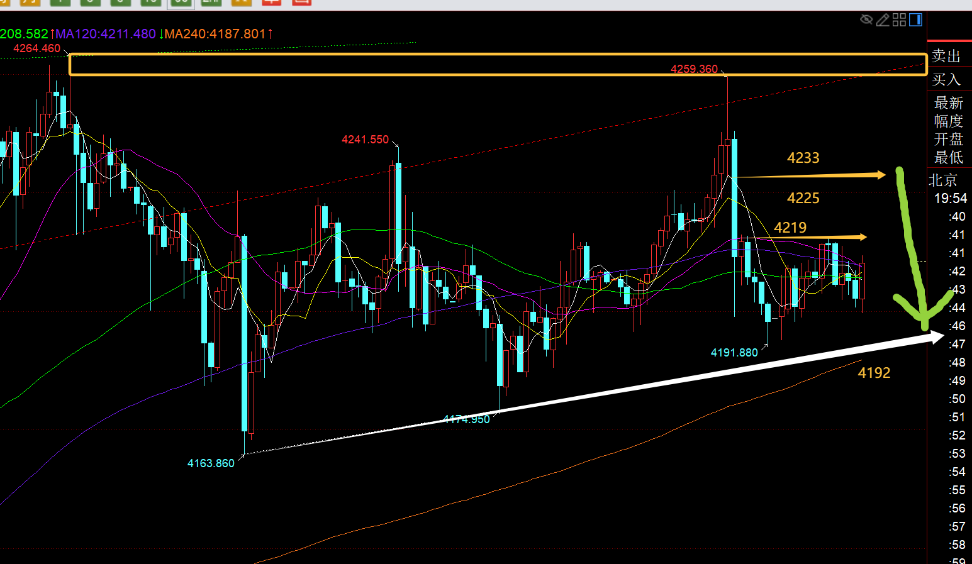Toggle the blue right side panel icon
Screen dimensions: 972x564
coord(915,20)
